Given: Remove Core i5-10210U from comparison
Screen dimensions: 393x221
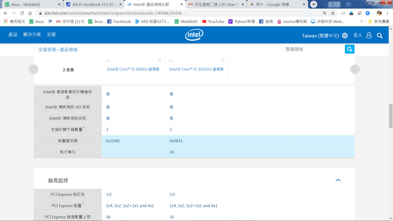Looking at the screenshot, I should (223, 61).
